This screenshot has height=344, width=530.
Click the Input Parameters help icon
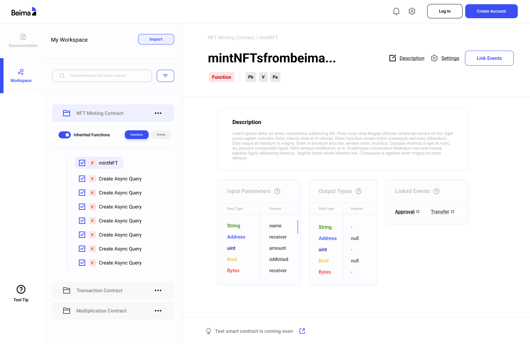(277, 191)
